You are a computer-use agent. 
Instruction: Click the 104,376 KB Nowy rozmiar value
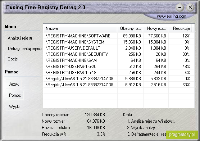(x=95, y=121)
